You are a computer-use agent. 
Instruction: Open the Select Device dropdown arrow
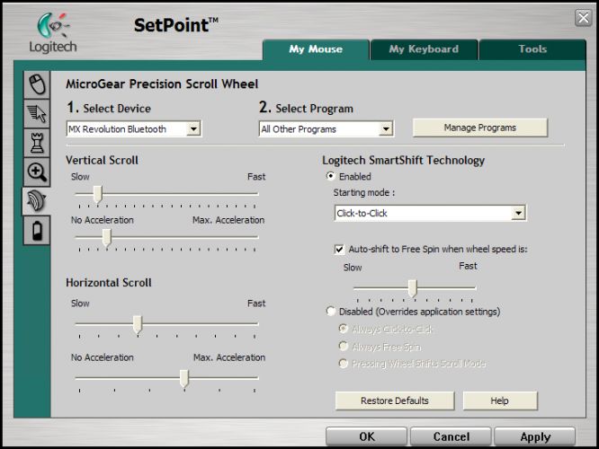[193, 129]
